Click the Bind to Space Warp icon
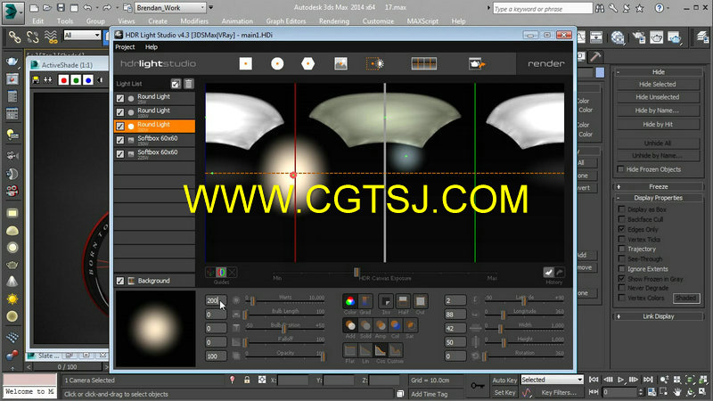 [51, 37]
